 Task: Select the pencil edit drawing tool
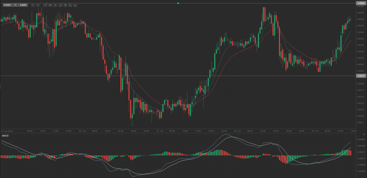click(70, 5)
